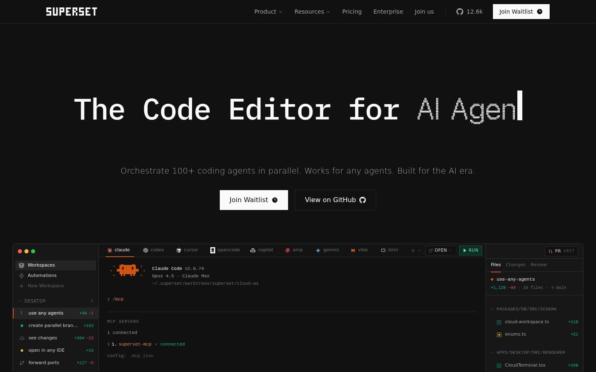Click the Claude Code pixel mascot
596x372 pixels.
[x=127, y=270]
